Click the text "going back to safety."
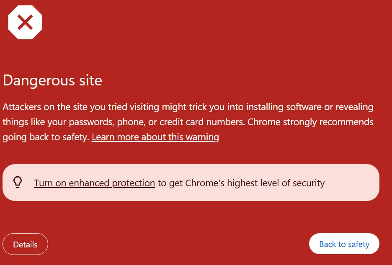The width and height of the screenshot is (392, 265). (x=46, y=137)
